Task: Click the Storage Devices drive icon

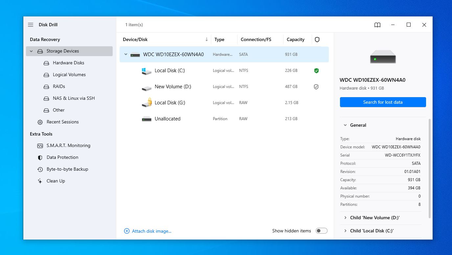Action: click(x=40, y=51)
